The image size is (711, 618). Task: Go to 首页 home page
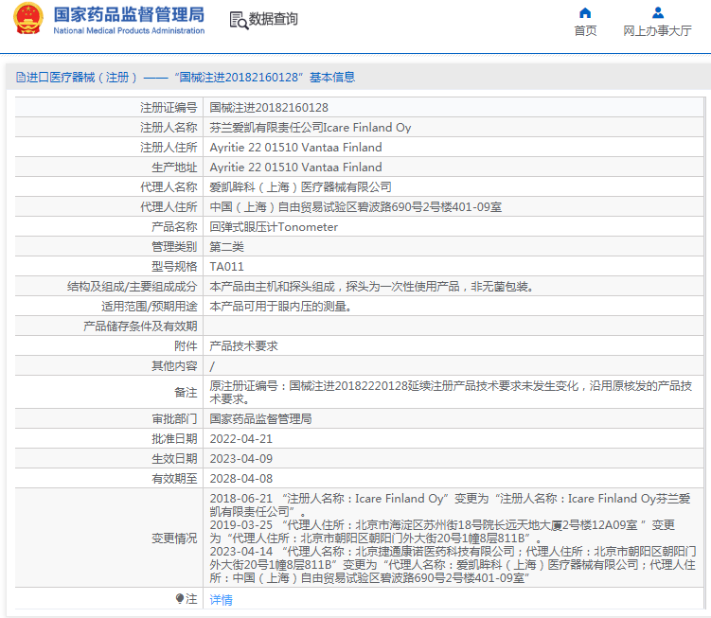585,30
